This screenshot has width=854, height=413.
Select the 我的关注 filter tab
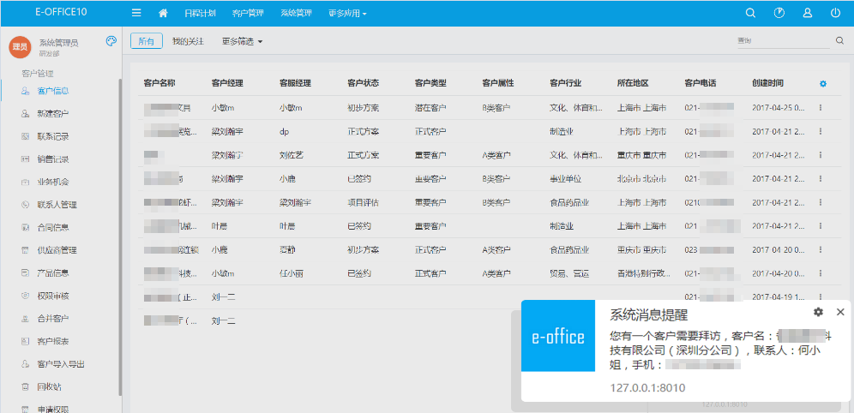(x=188, y=41)
